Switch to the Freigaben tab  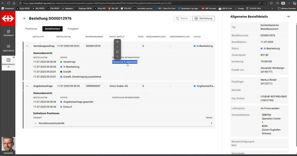[x=73, y=29]
